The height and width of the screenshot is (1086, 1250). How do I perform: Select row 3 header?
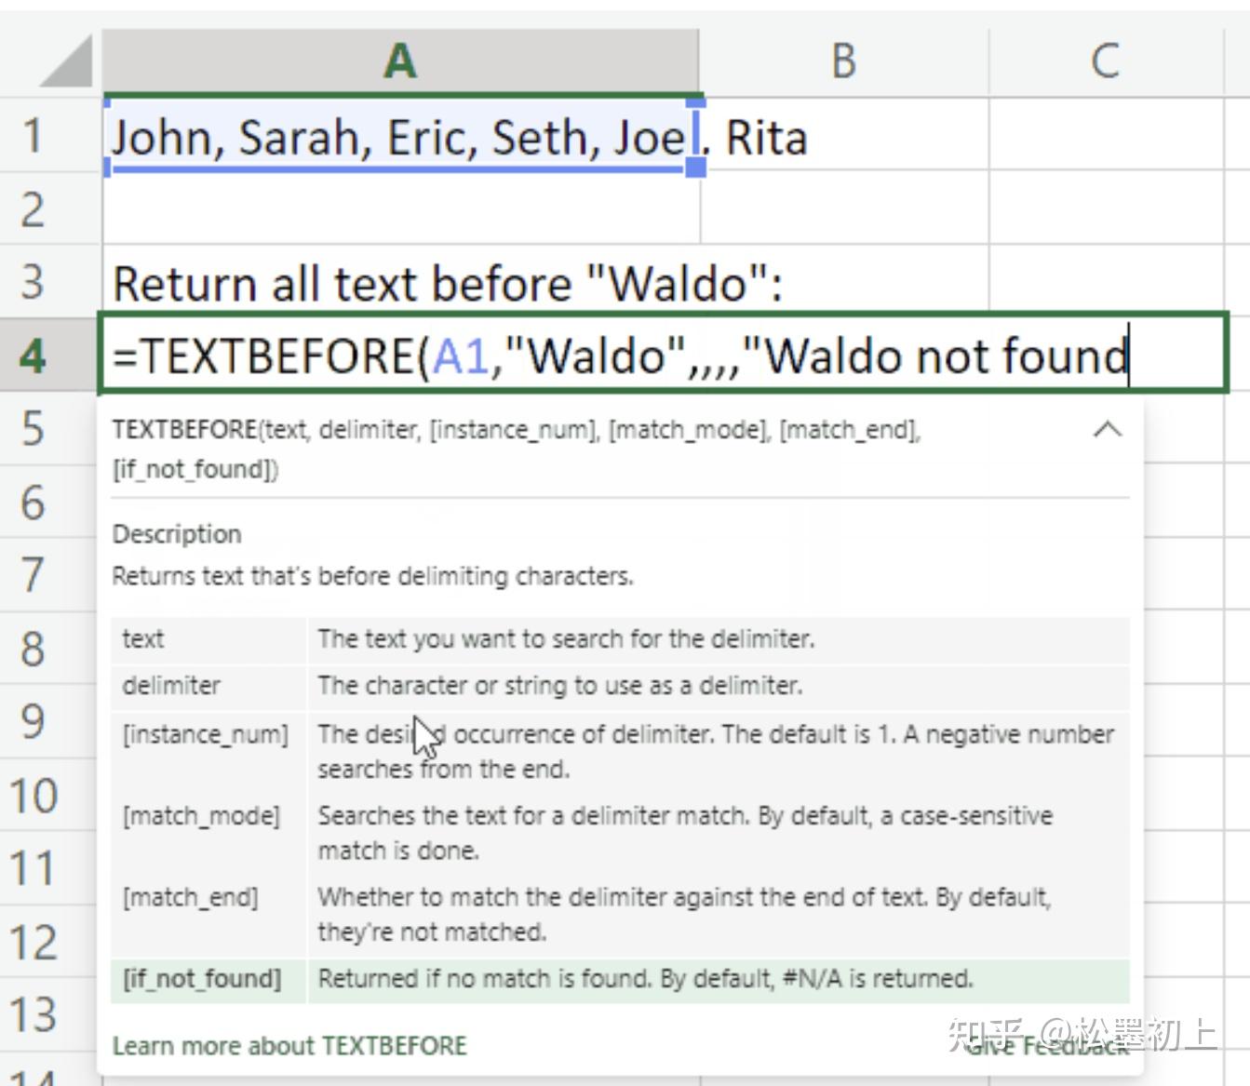(34, 281)
